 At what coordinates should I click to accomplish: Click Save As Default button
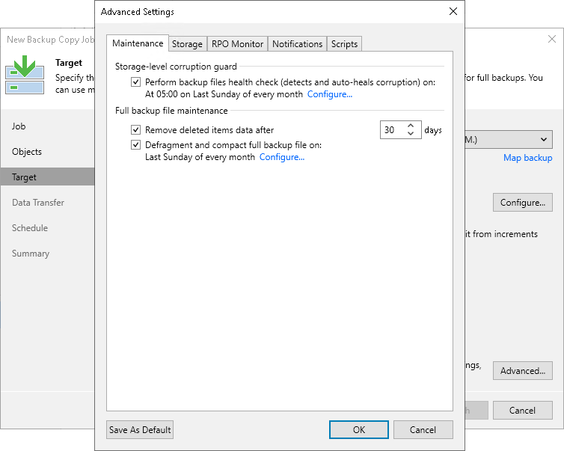coord(140,430)
